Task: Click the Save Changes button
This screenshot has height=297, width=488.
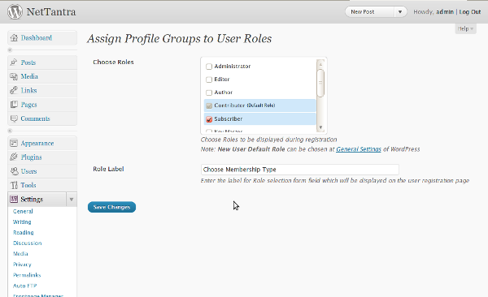Action: (x=111, y=207)
